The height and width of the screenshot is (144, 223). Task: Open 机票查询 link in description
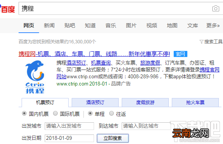(101, 63)
